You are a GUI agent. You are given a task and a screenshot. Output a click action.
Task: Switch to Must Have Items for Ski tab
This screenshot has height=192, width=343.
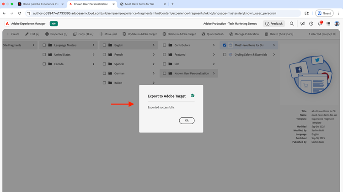point(143,4)
